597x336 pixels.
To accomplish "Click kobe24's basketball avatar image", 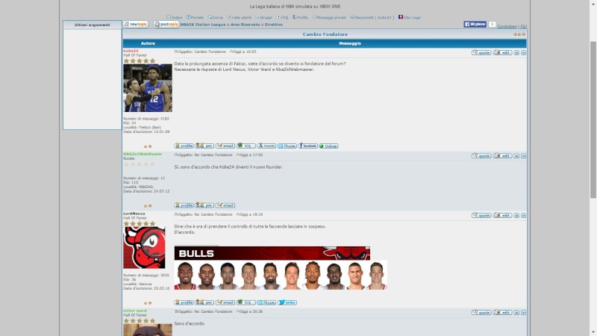I will coord(147,88).
